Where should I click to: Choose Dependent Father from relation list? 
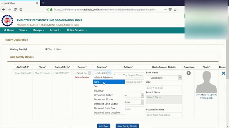(109, 95)
